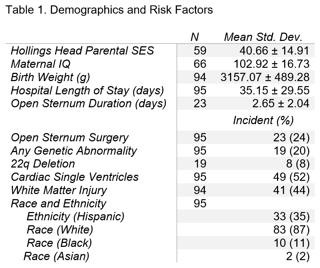Select the White Matter Injury value 41 (44)
Viewport: 320px width, 268px height.
point(291,191)
